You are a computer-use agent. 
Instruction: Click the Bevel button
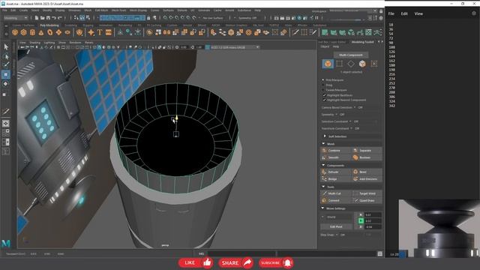pyautogui.click(x=367, y=172)
